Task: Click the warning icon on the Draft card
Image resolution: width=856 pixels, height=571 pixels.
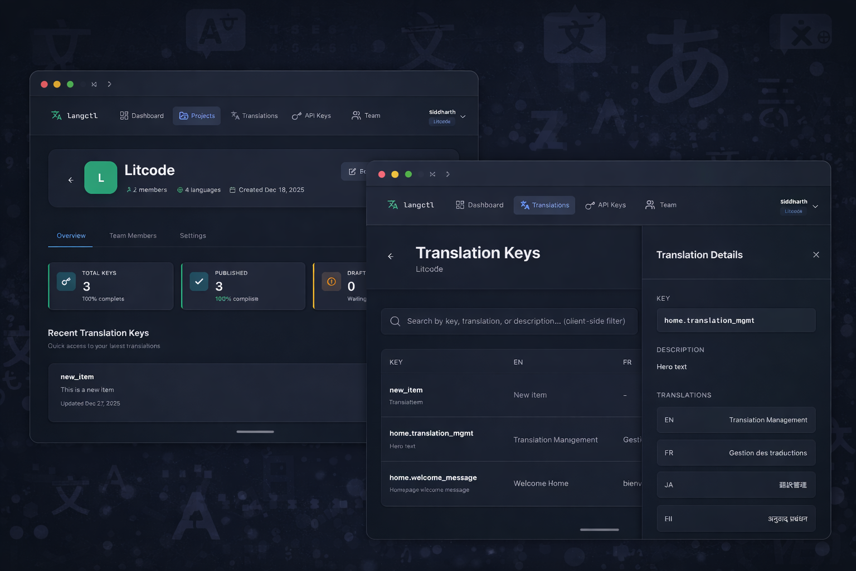Action: tap(331, 282)
